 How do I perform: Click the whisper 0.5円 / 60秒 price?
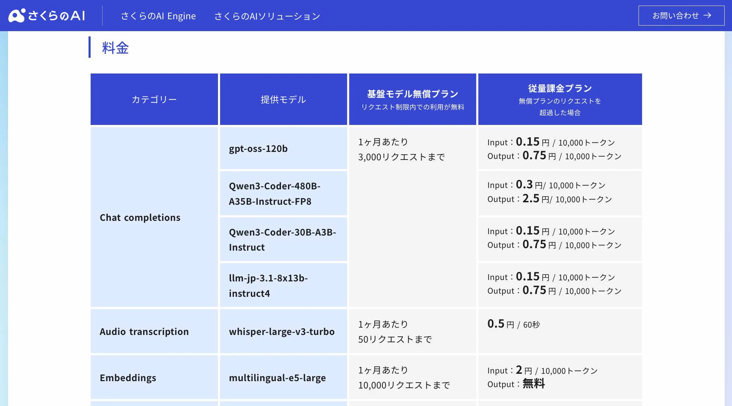tap(514, 324)
